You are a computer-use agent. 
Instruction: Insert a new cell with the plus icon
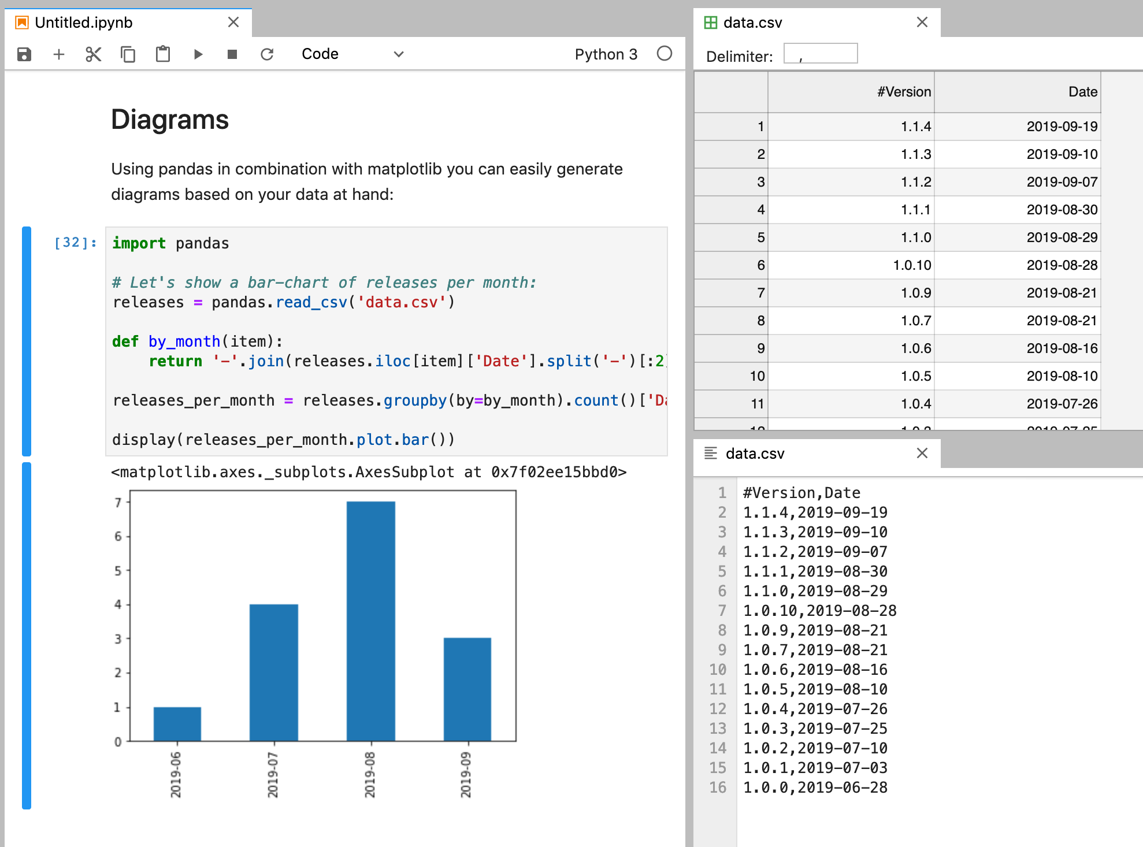59,54
